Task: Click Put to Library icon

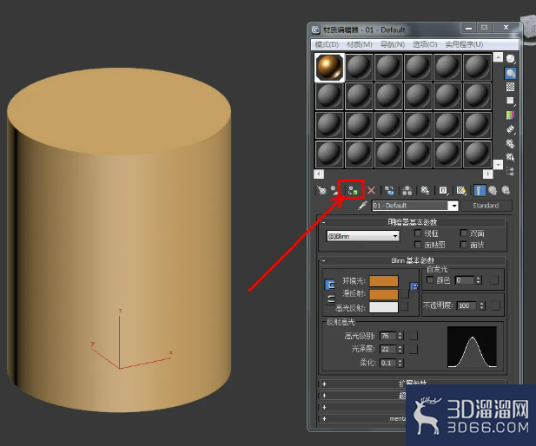Action: pyautogui.click(x=425, y=190)
